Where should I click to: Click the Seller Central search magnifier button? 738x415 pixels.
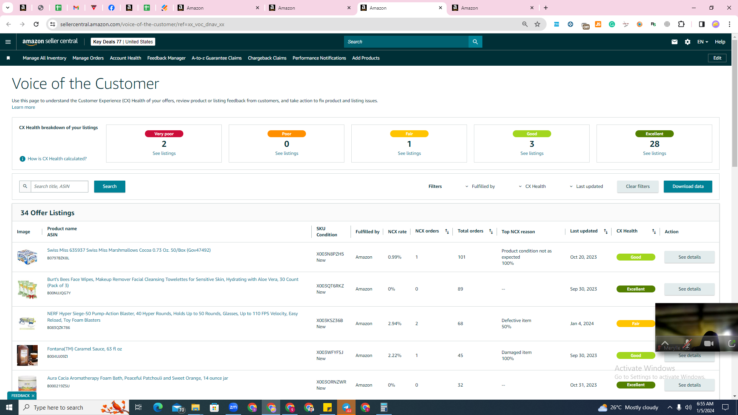click(x=475, y=42)
